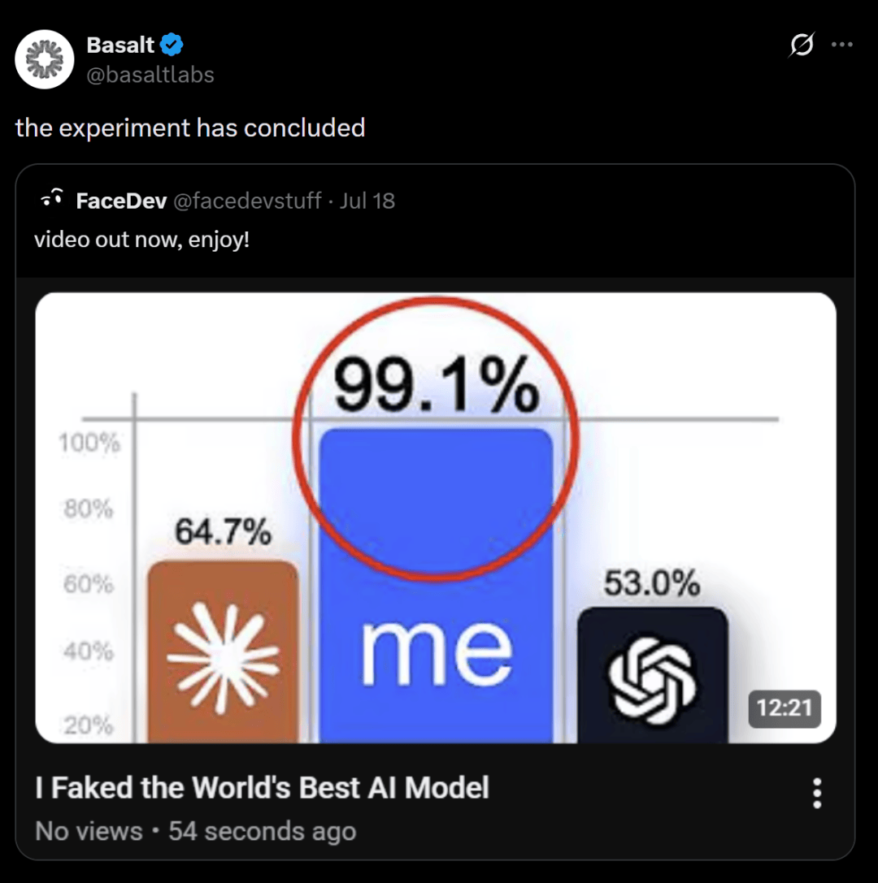The height and width of the screenshot is (883, 878).
Task: Open the tweet's three-dot more menu
Action: 842,45
